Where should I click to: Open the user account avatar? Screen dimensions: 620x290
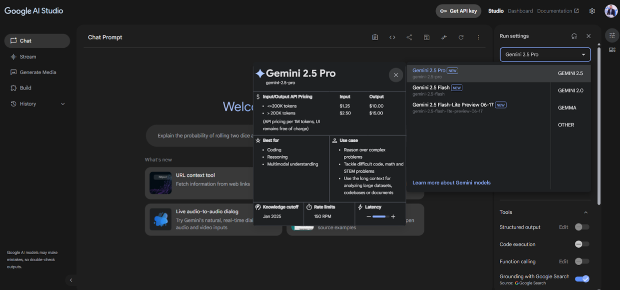611,11
